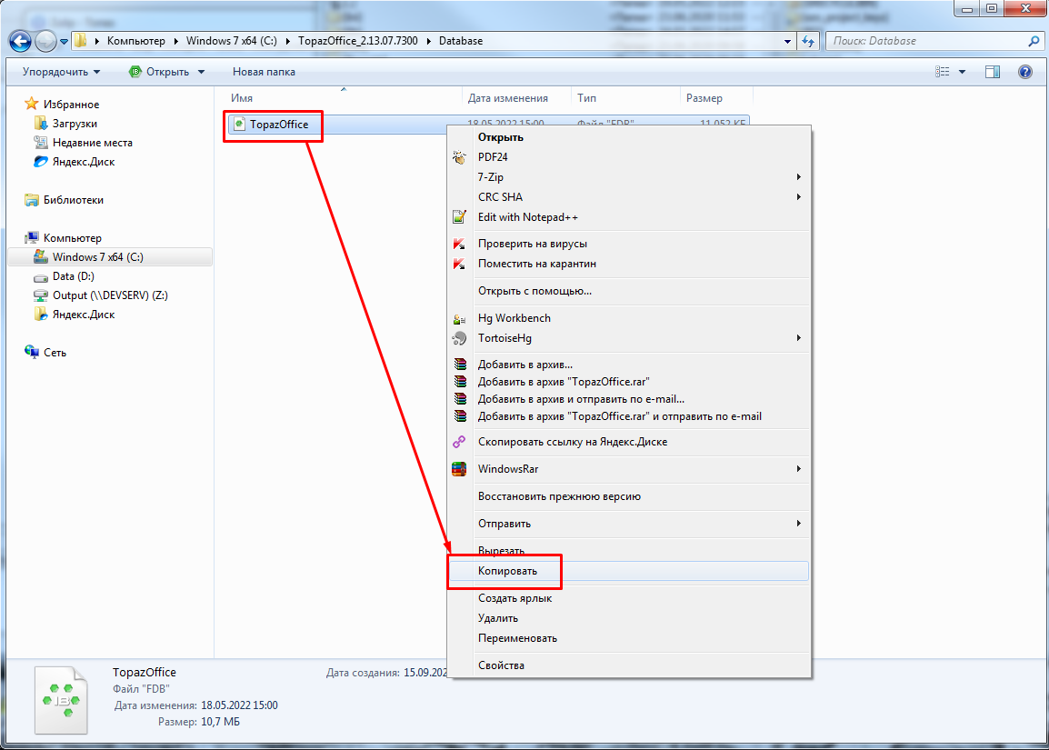Click Новая папка toolbar button

coord(264,72)
